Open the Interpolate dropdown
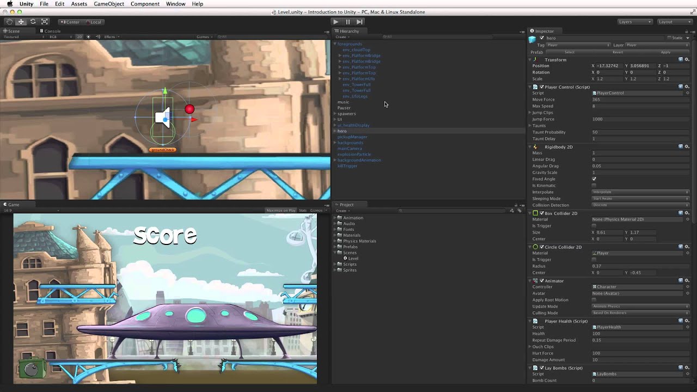The height and width of the screenshot is (392, 697). [640, 192]
